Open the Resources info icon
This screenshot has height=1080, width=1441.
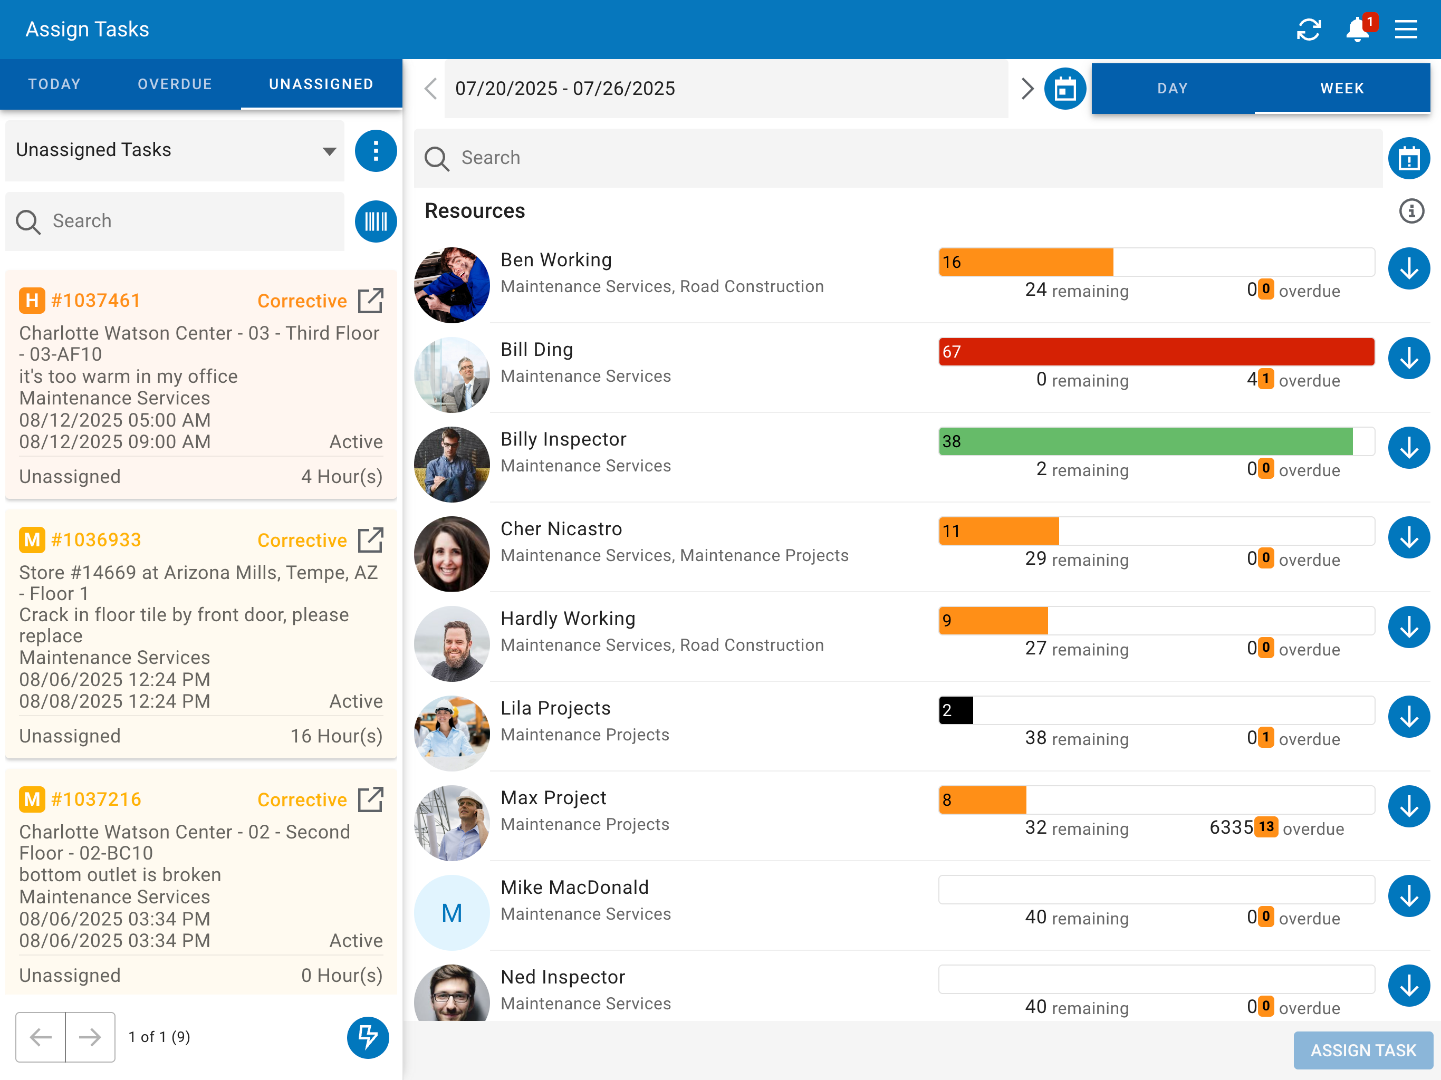tap(1411, 211)
